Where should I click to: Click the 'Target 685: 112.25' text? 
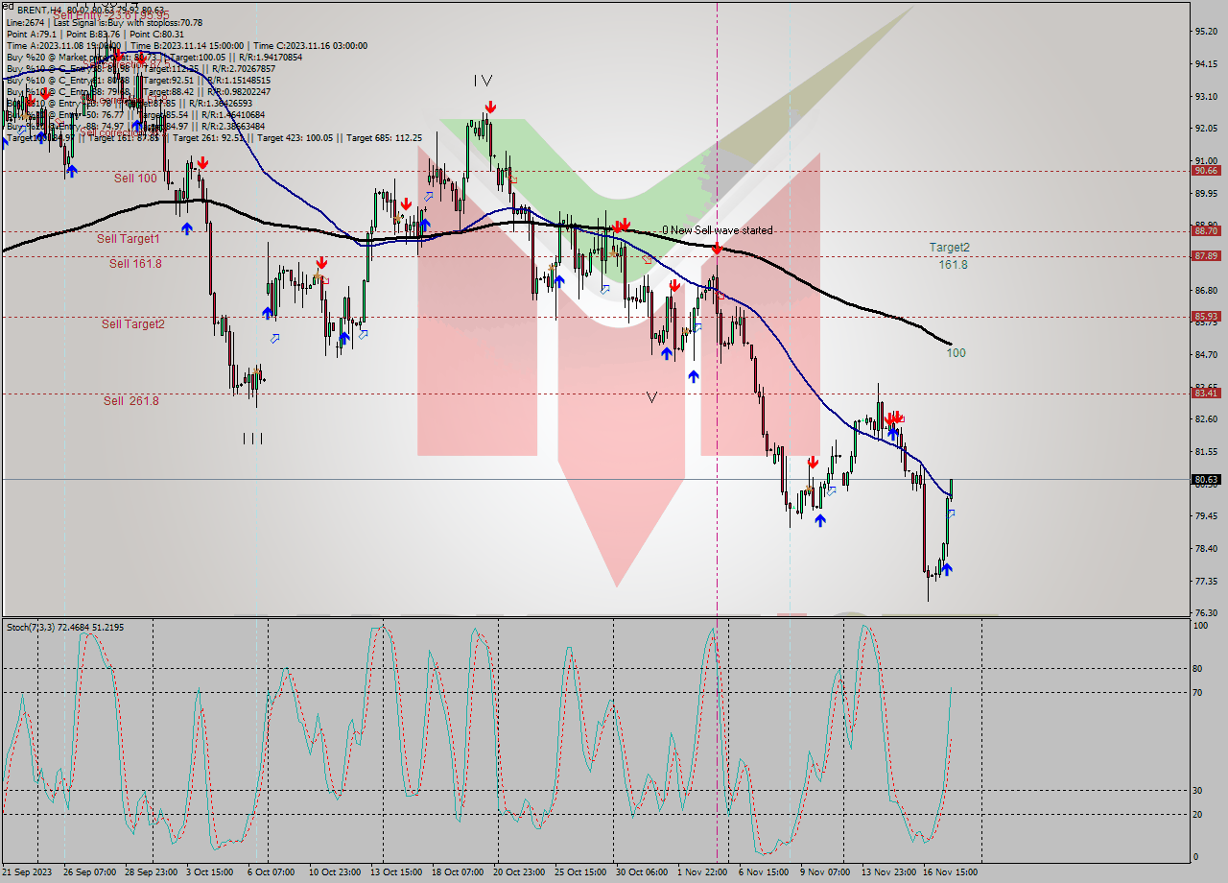[x=386, y=138]
